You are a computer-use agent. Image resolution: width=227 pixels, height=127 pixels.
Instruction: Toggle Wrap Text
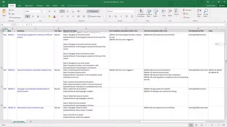coord(93,11)
